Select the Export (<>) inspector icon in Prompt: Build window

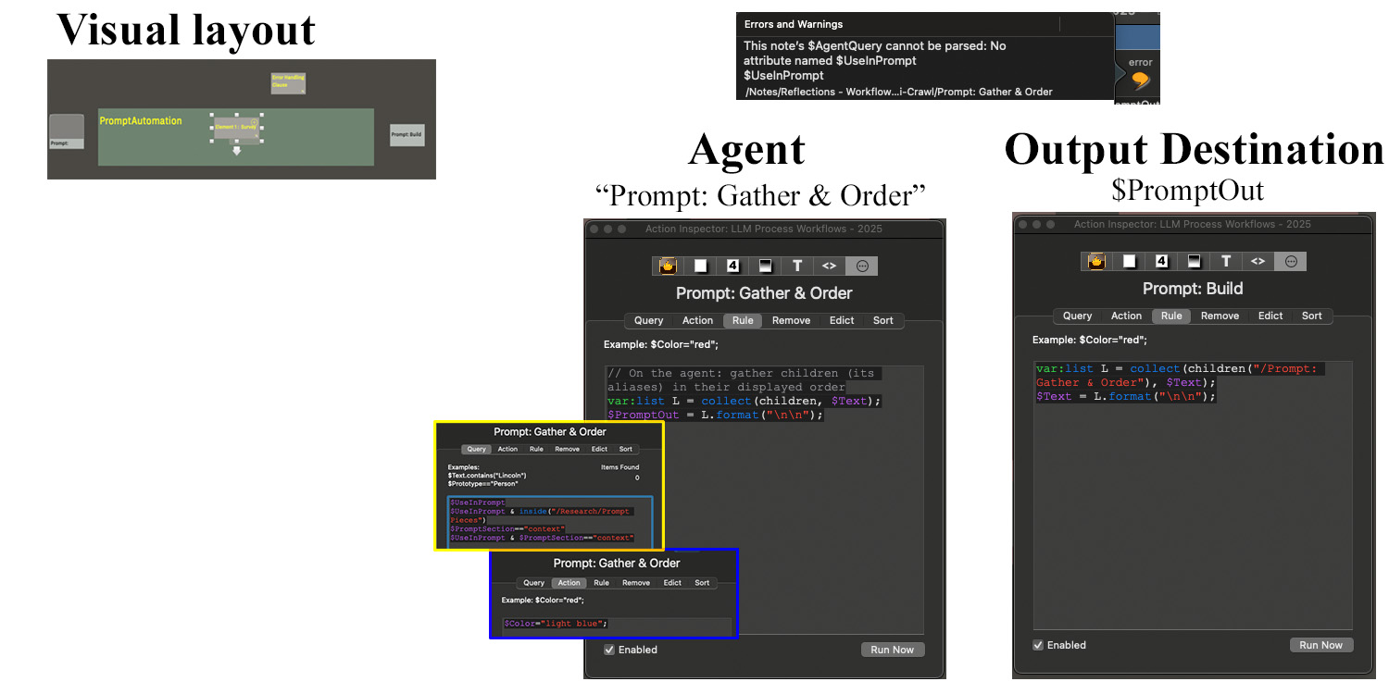[1258, 262]
